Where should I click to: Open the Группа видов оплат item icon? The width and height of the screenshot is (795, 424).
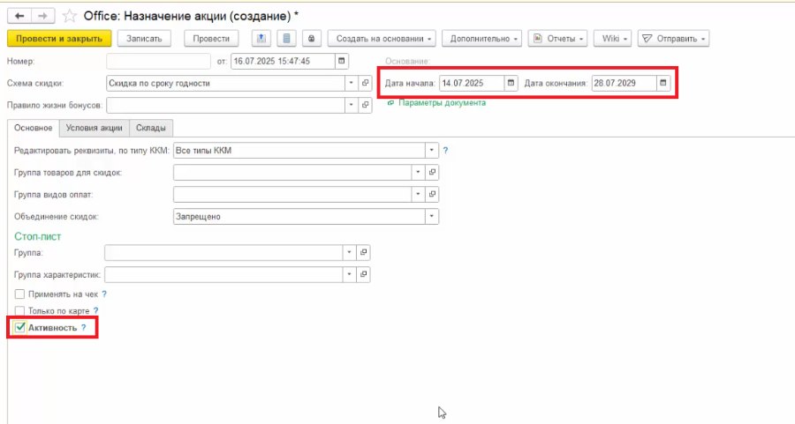tap(432, 194)
